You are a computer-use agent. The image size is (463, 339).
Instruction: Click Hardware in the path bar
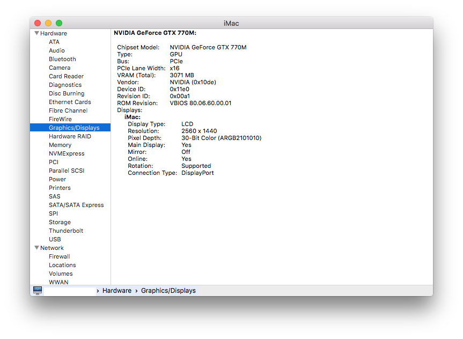click(116, 291)
